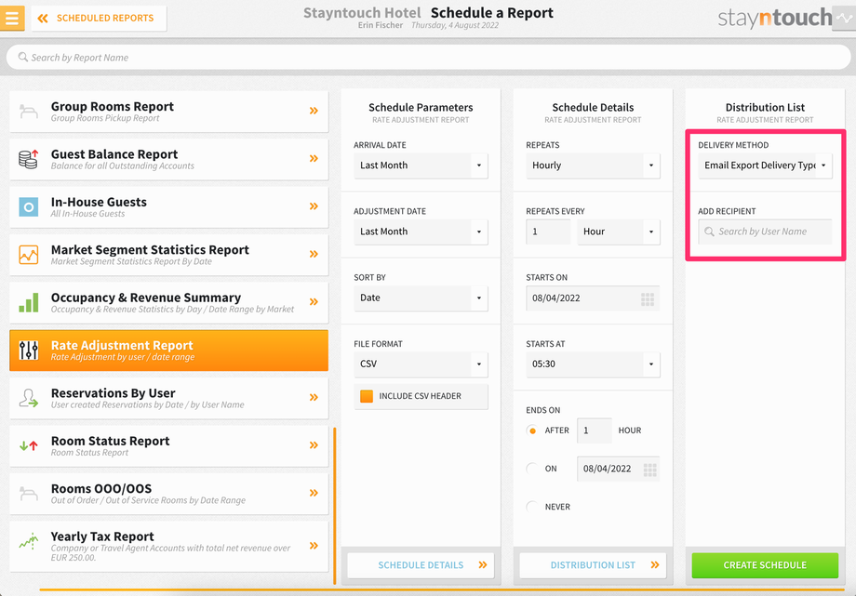856x596 pixels.
Task: Click the Room Status Report arrows icon
Action: [x=29, y=446]
